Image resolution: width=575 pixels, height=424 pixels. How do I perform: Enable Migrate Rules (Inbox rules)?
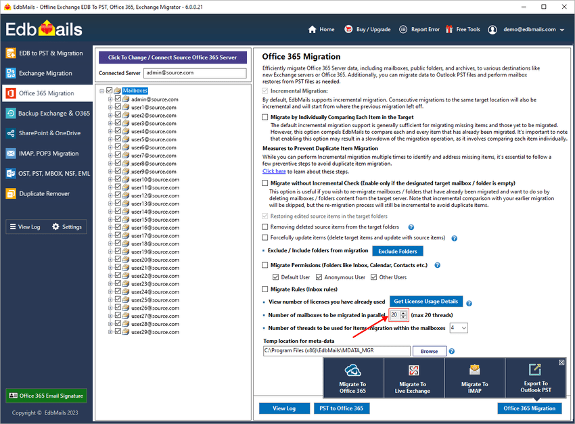pos(264,289)
